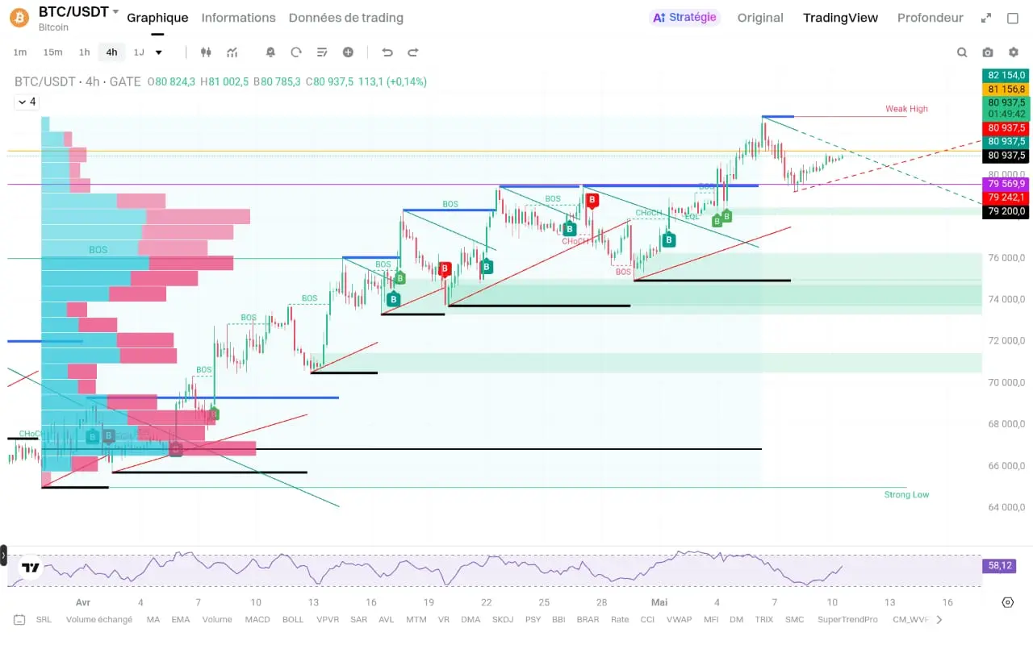This screenshot has height=645, width=1033.
Task: Toggle the MACD indicator
Action: (257, 620)
